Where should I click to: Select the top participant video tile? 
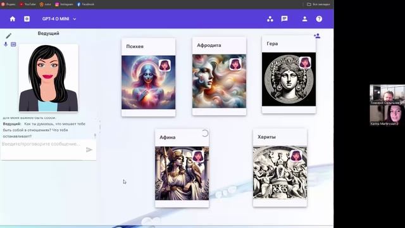[387, 94]
